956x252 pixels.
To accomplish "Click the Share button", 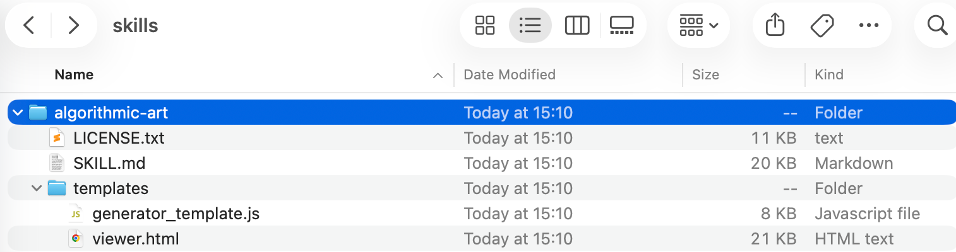I will point(775,25).
